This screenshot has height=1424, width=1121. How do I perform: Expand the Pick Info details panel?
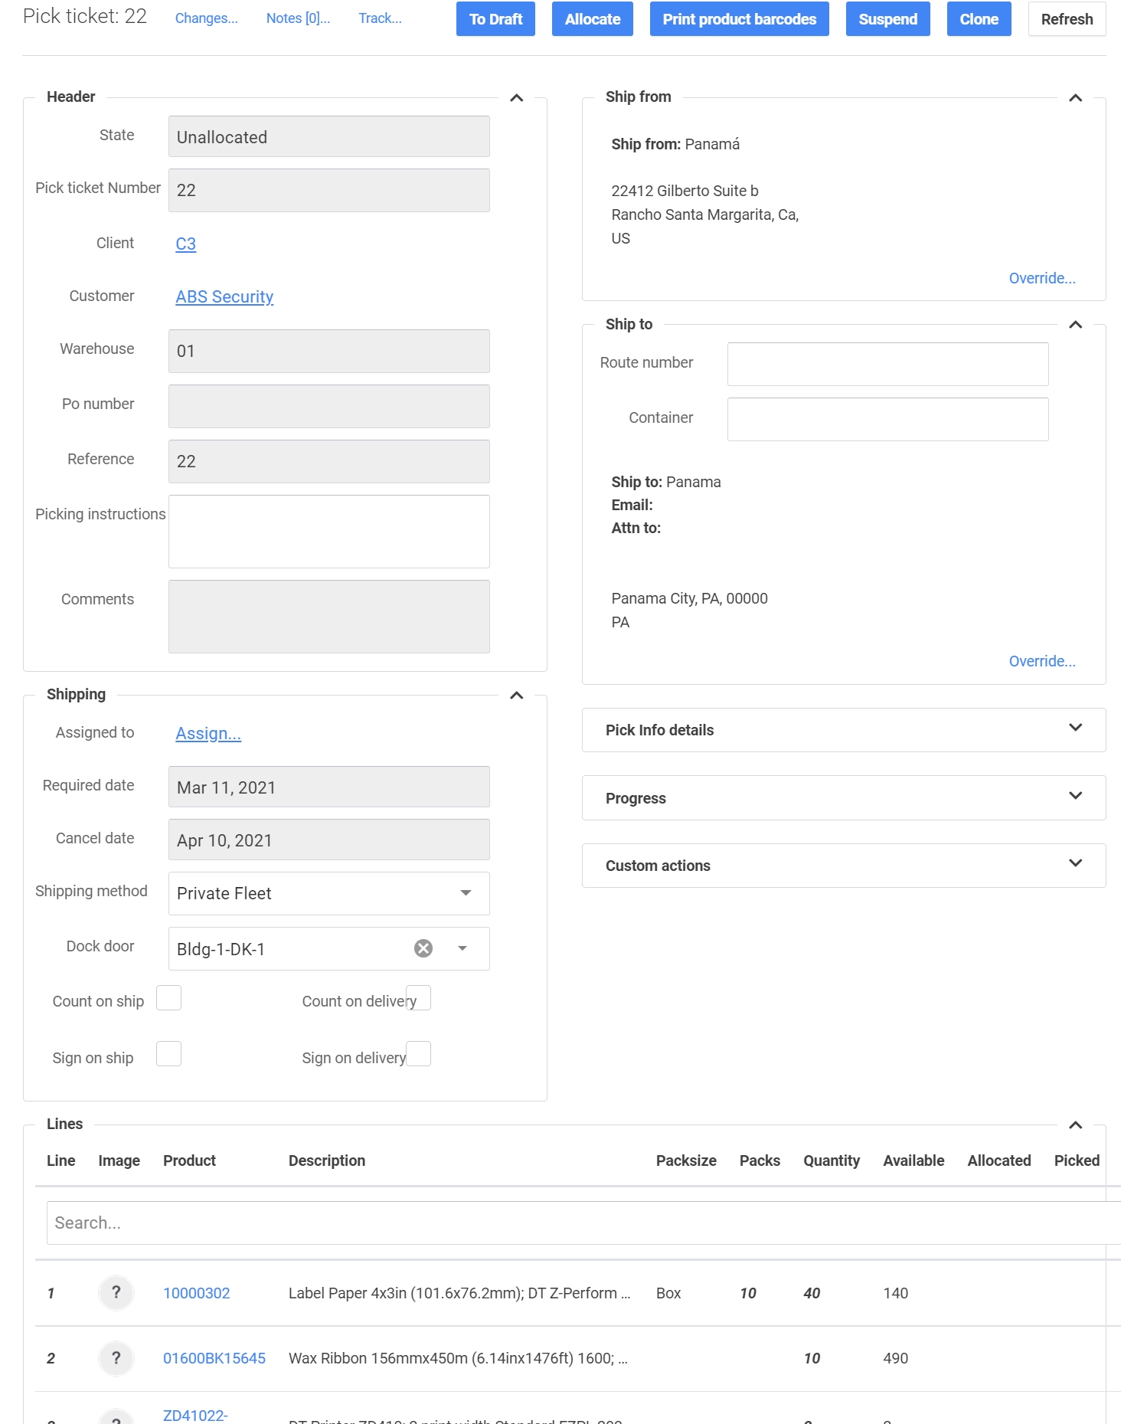[x=1075, y=728]
